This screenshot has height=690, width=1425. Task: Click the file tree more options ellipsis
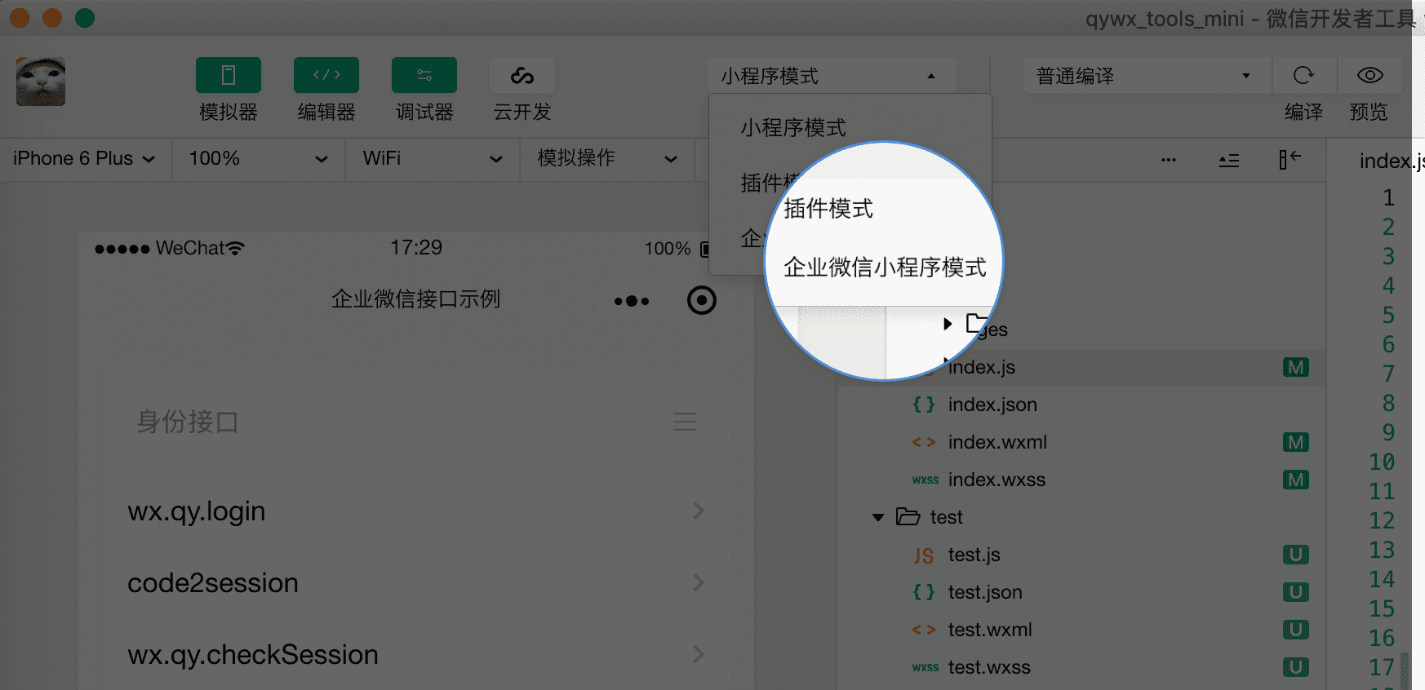1169,160
